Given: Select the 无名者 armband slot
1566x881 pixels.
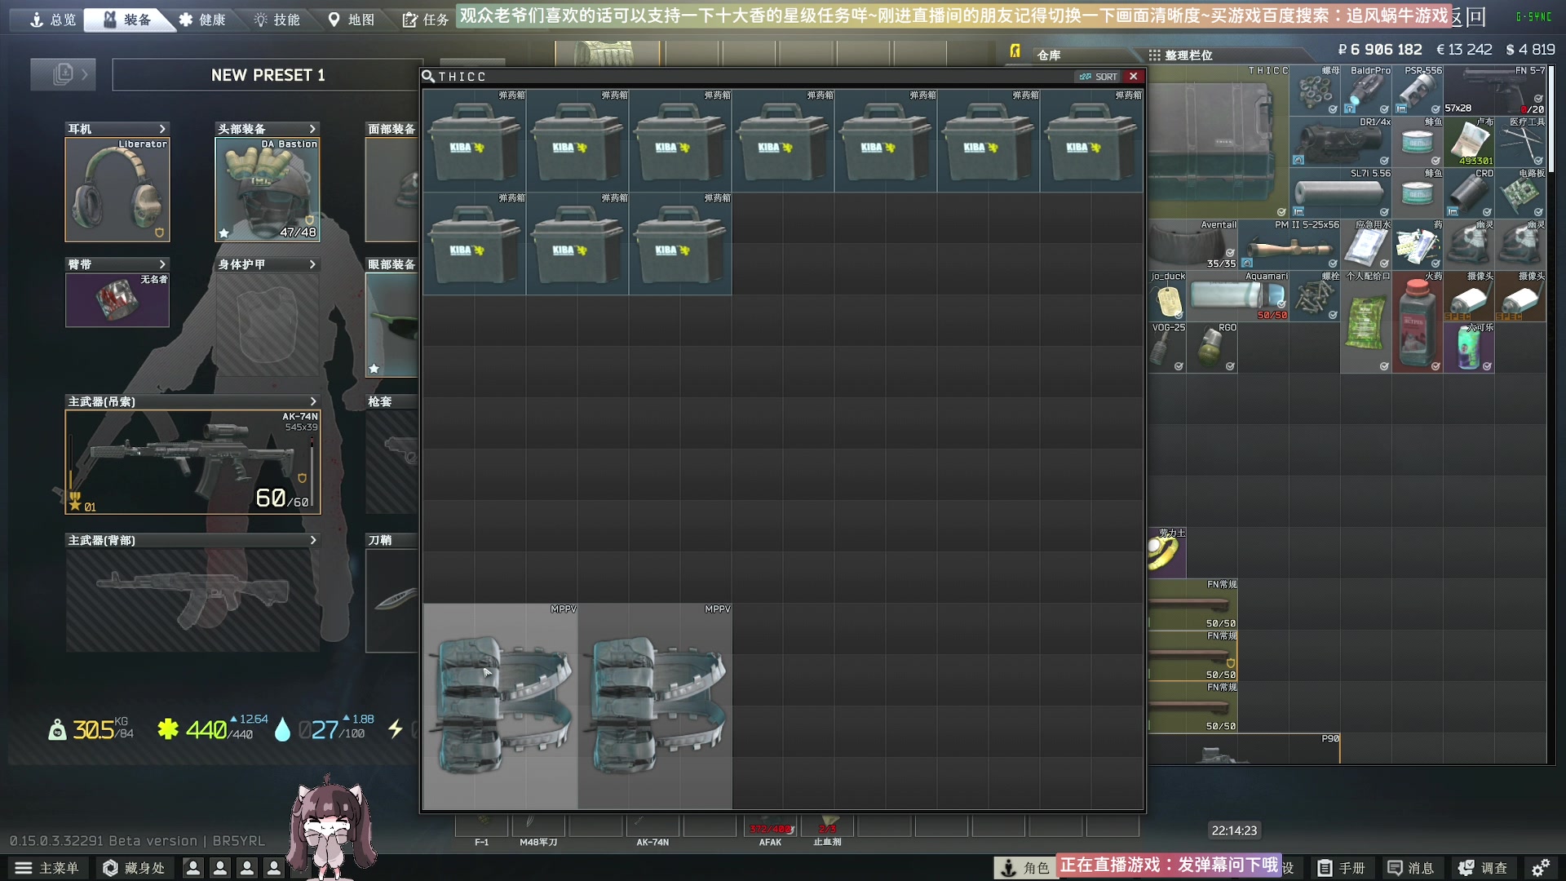Looking at the screenshot, I should click(117, 300).
